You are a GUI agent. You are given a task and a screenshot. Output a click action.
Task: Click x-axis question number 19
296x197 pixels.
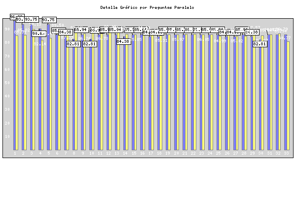point(168,153)
